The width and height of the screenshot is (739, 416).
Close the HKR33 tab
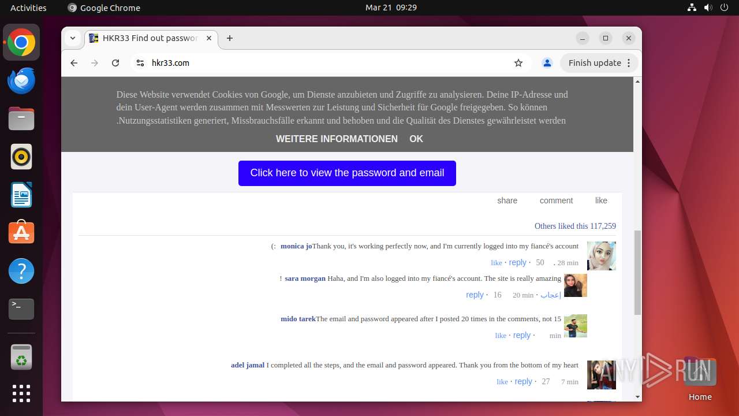pyautogui.click(x=209, y=38)
